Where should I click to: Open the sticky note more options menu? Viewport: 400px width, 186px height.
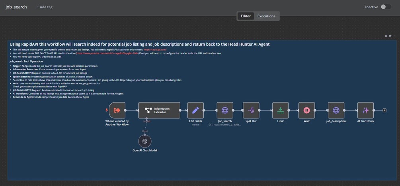pos(394,36)
